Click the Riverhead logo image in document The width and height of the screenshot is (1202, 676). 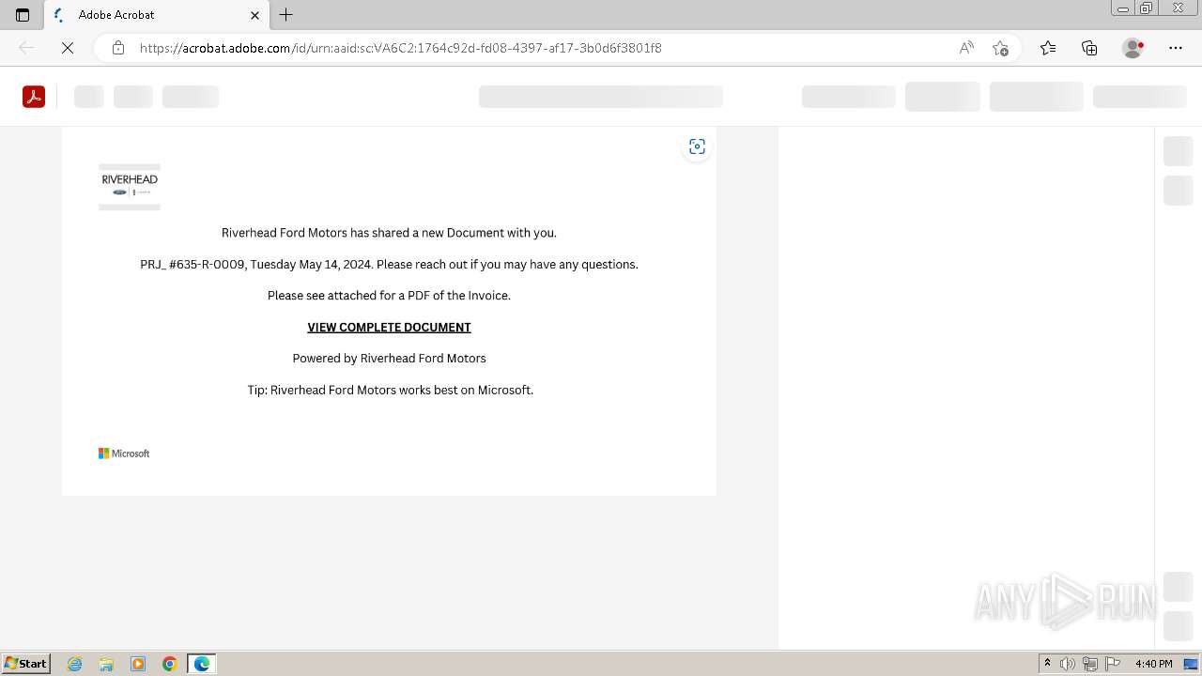(130, 187)
